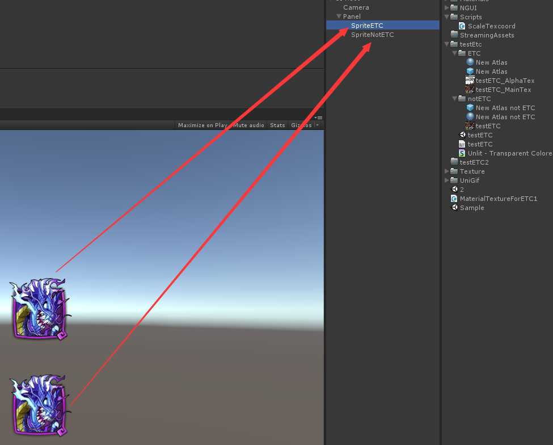This screenshot has height=445, width=553.
Task: Select the New Atlas prefab cube icon in ETC
Action: pyautogui.click(x=470, y=72)
